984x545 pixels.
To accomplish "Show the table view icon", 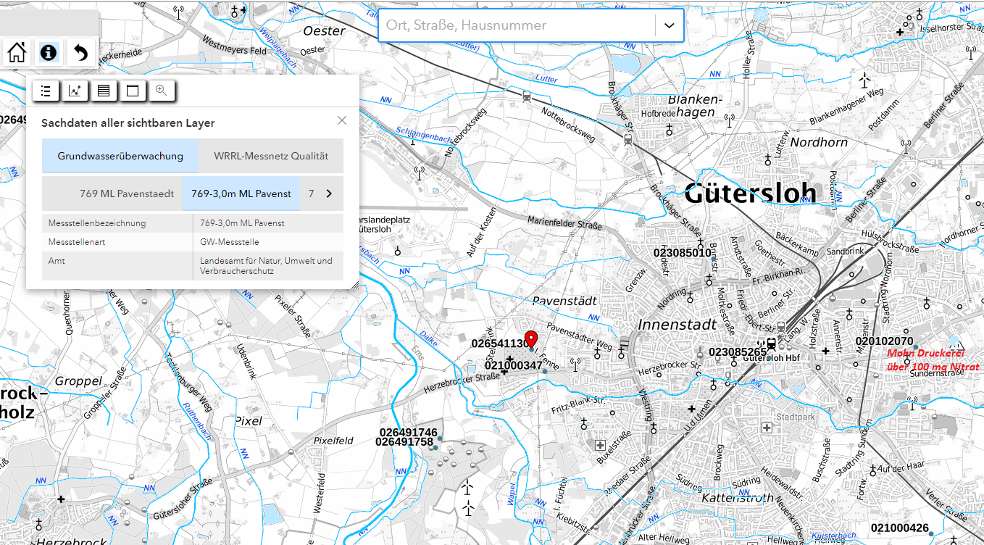I will [x=104, y=91].
